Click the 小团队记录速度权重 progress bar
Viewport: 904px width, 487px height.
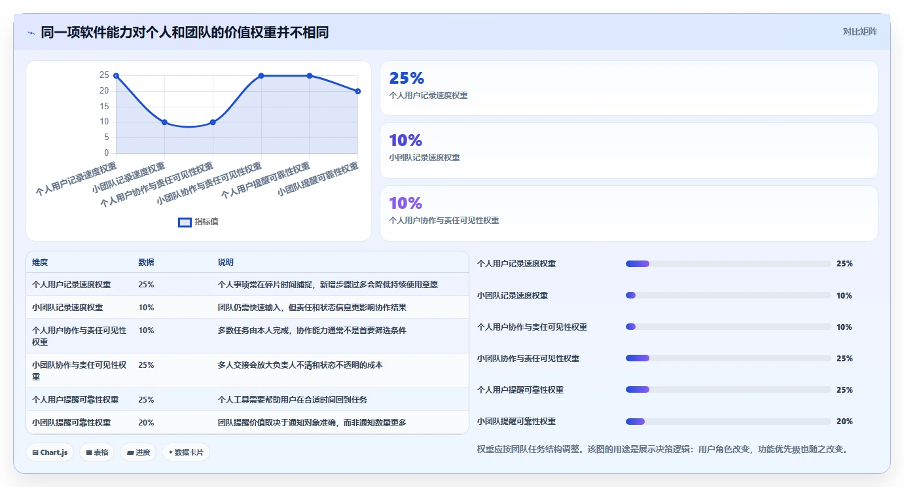[x=728, y=295]
